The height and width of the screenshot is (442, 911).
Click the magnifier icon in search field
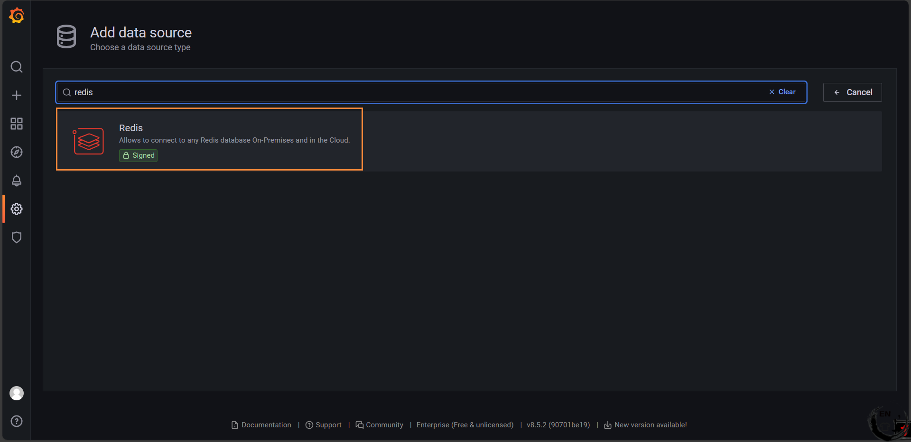[x=67, y=92]
